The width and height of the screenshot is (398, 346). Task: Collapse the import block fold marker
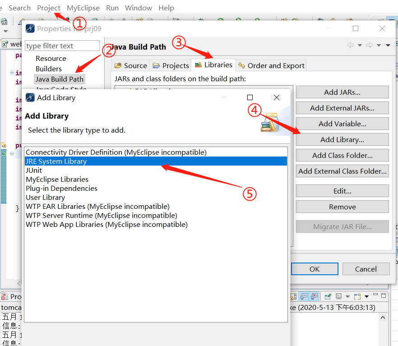[x=12, y=73]
